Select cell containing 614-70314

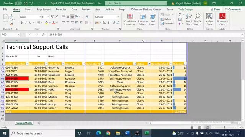[17, 68]
